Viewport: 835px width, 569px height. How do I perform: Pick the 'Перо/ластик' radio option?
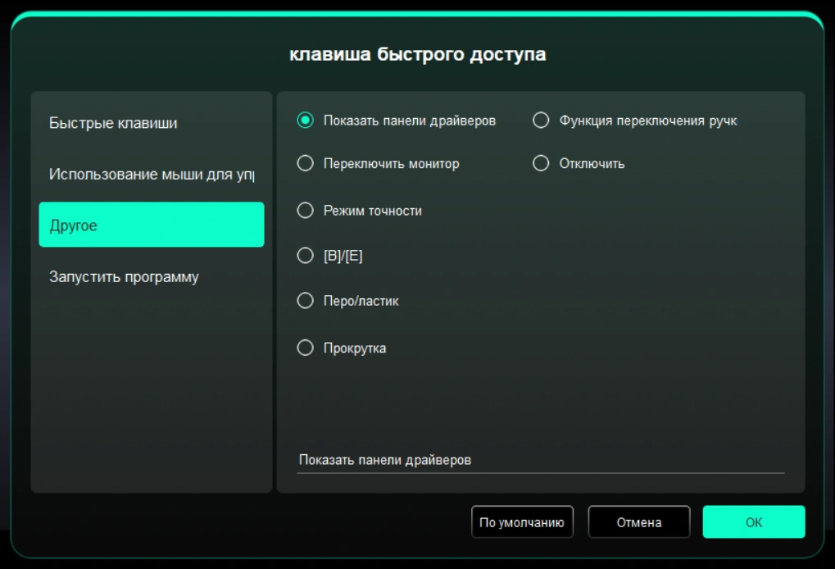coord(306,301)
